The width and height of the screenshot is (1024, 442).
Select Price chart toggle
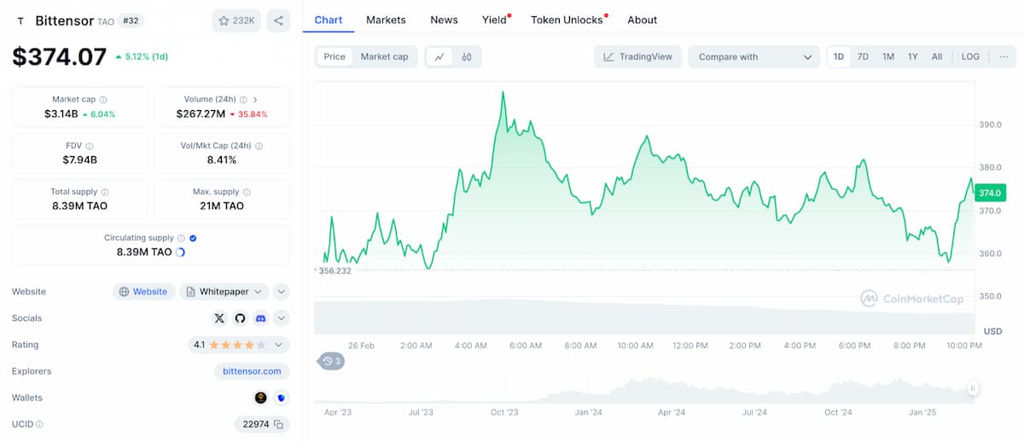tap(335, 56)
